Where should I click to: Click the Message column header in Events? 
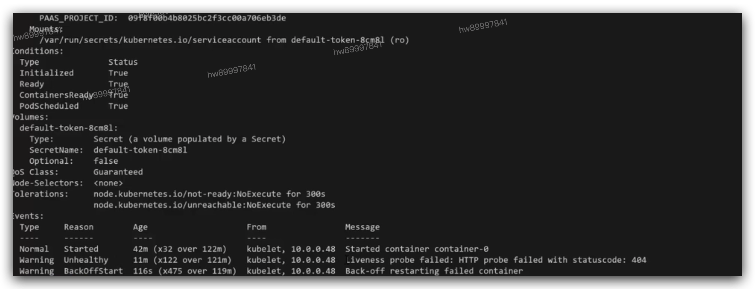tap(362, 227)
